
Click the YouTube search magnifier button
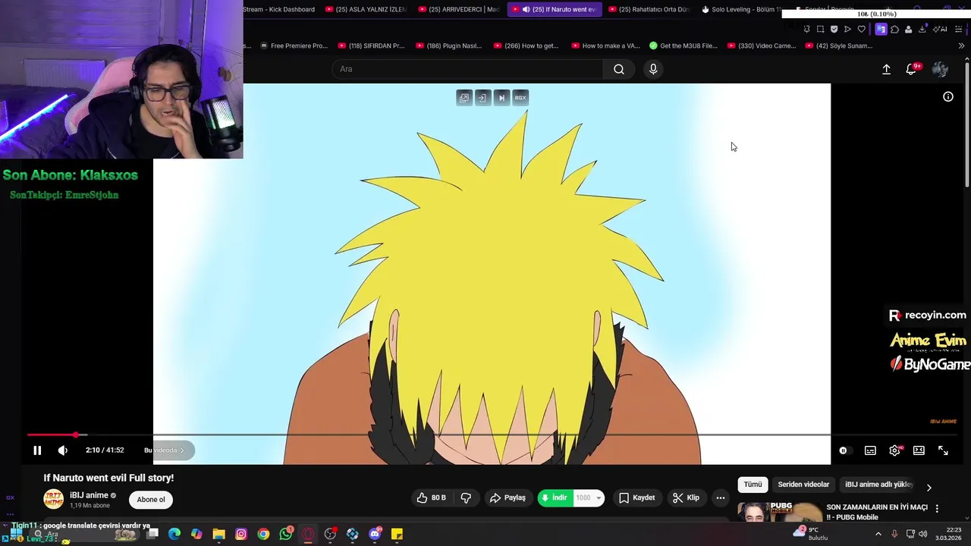[619, 69]
